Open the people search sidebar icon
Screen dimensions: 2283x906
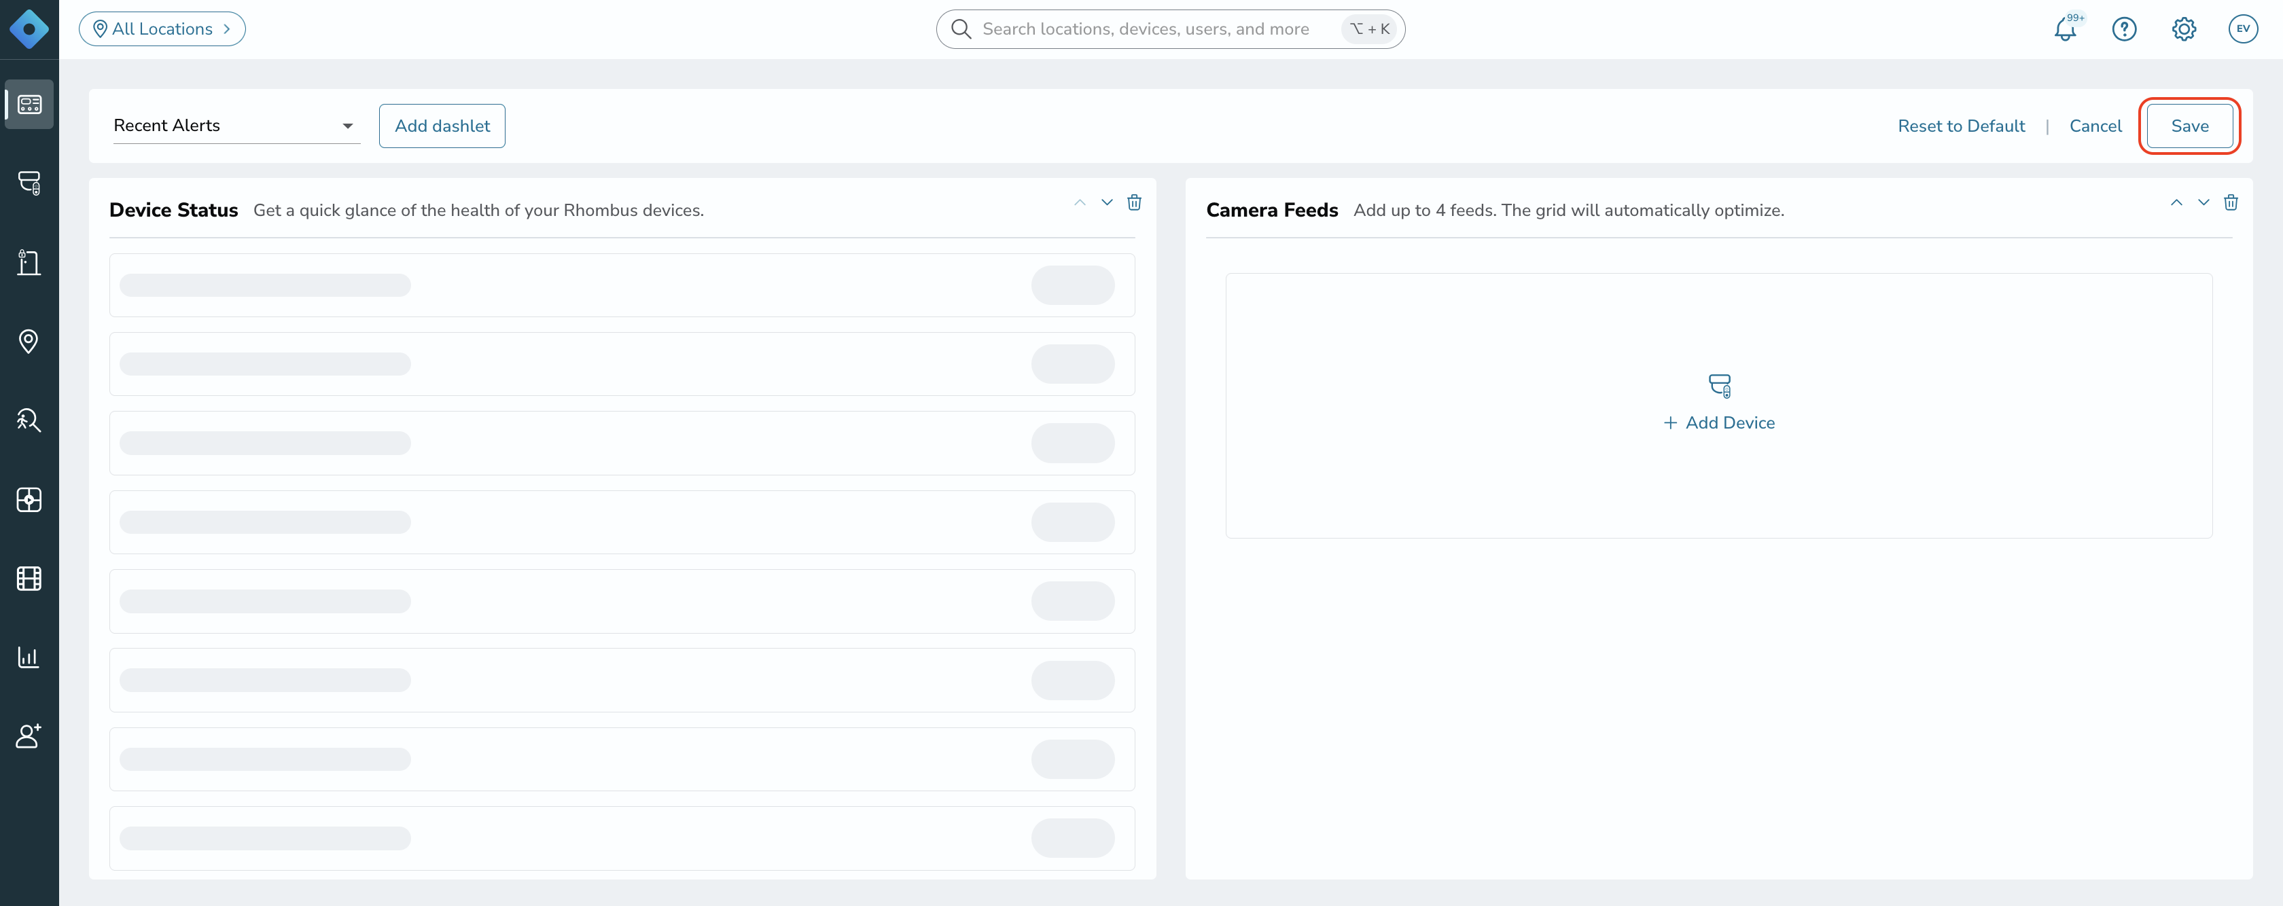(29, 420)
